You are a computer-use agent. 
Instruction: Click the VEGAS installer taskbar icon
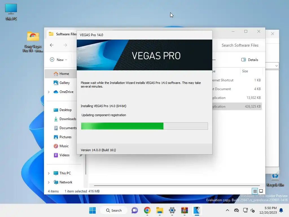click(x=197, y=210)
